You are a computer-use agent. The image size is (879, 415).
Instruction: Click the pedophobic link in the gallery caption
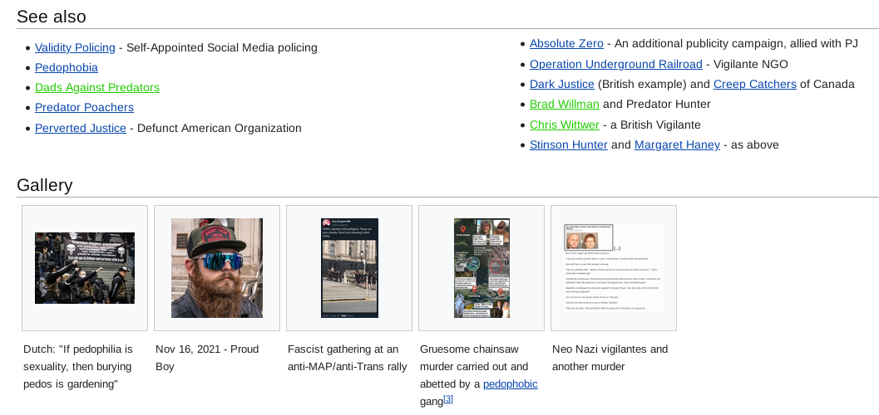click(510, 383)
